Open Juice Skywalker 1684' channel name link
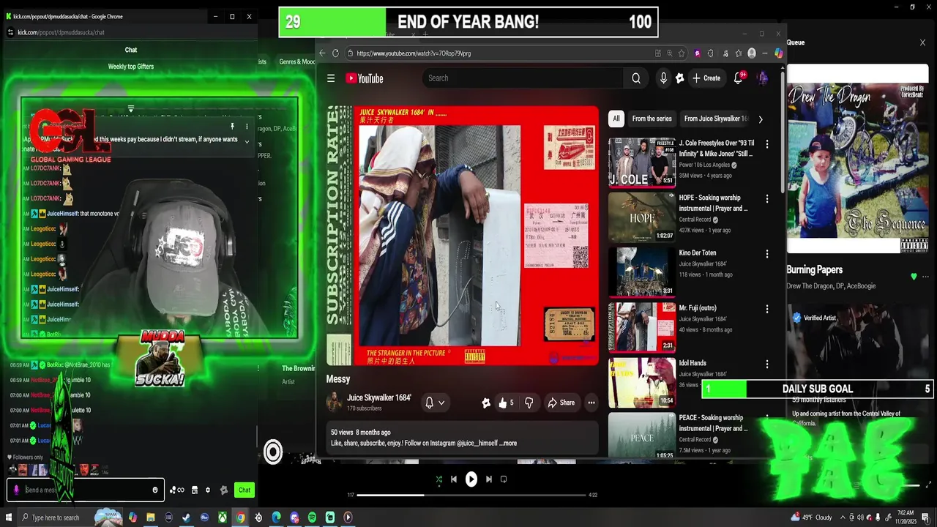 click(379, 397)
